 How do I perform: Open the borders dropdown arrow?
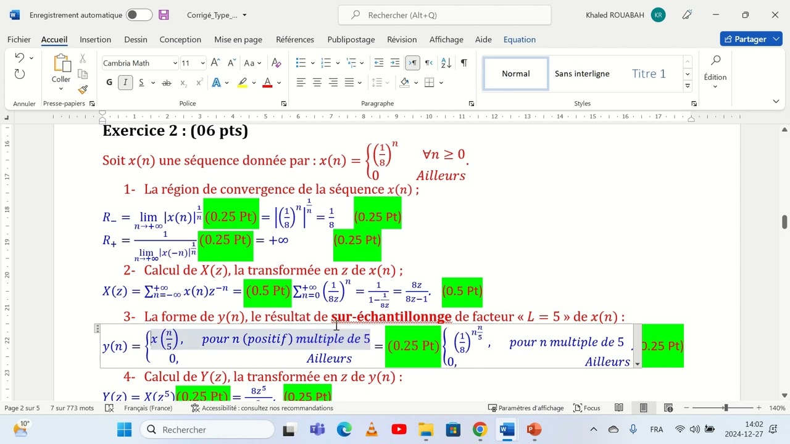tap(441, 83)
